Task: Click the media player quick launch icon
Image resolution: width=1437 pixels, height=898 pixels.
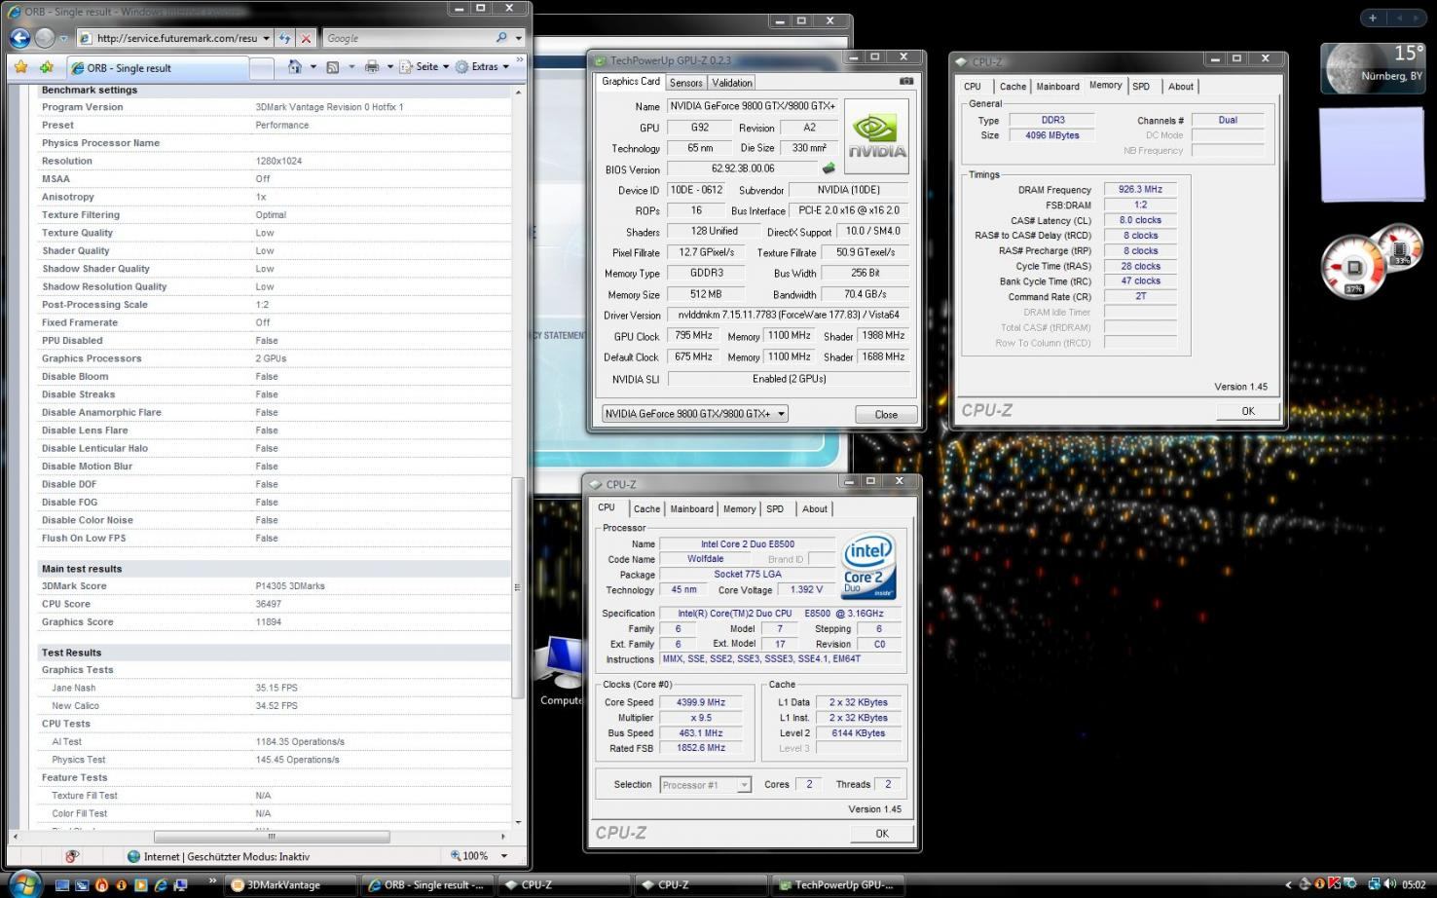Action: [x=141, y=885]
